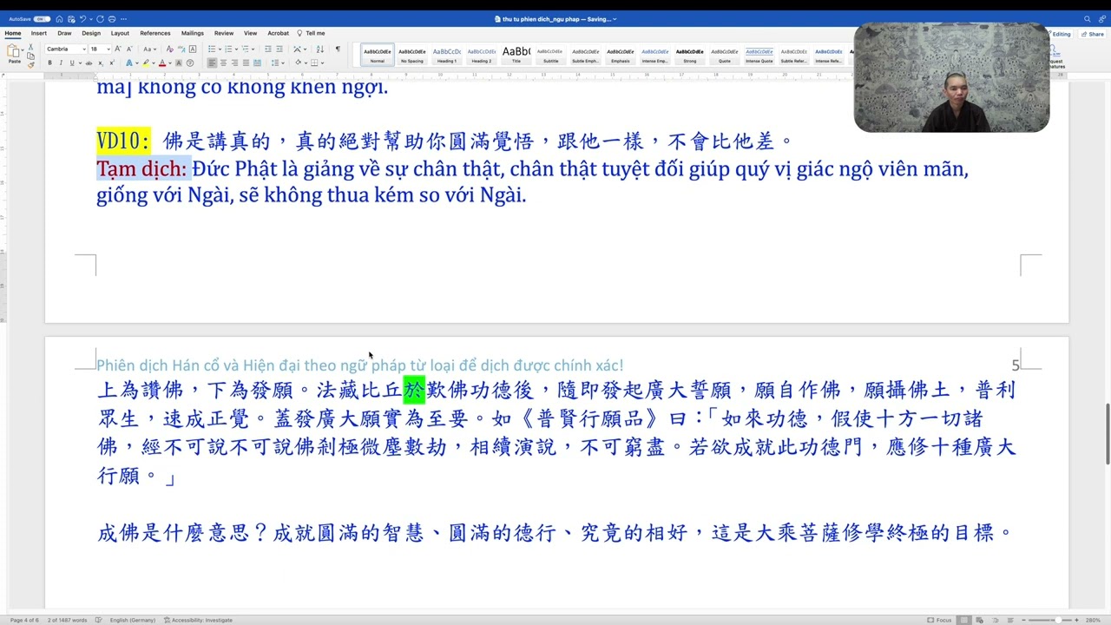Image resolution: width=1111 pixels, height=625 pixels.
Task: Open Underline style dropdown arrow
Action: coord(80,62)
